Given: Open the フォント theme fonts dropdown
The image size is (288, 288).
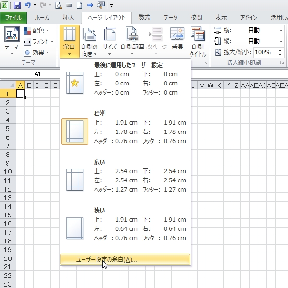Looking at the screenshot, I should (x=38, y=42).
